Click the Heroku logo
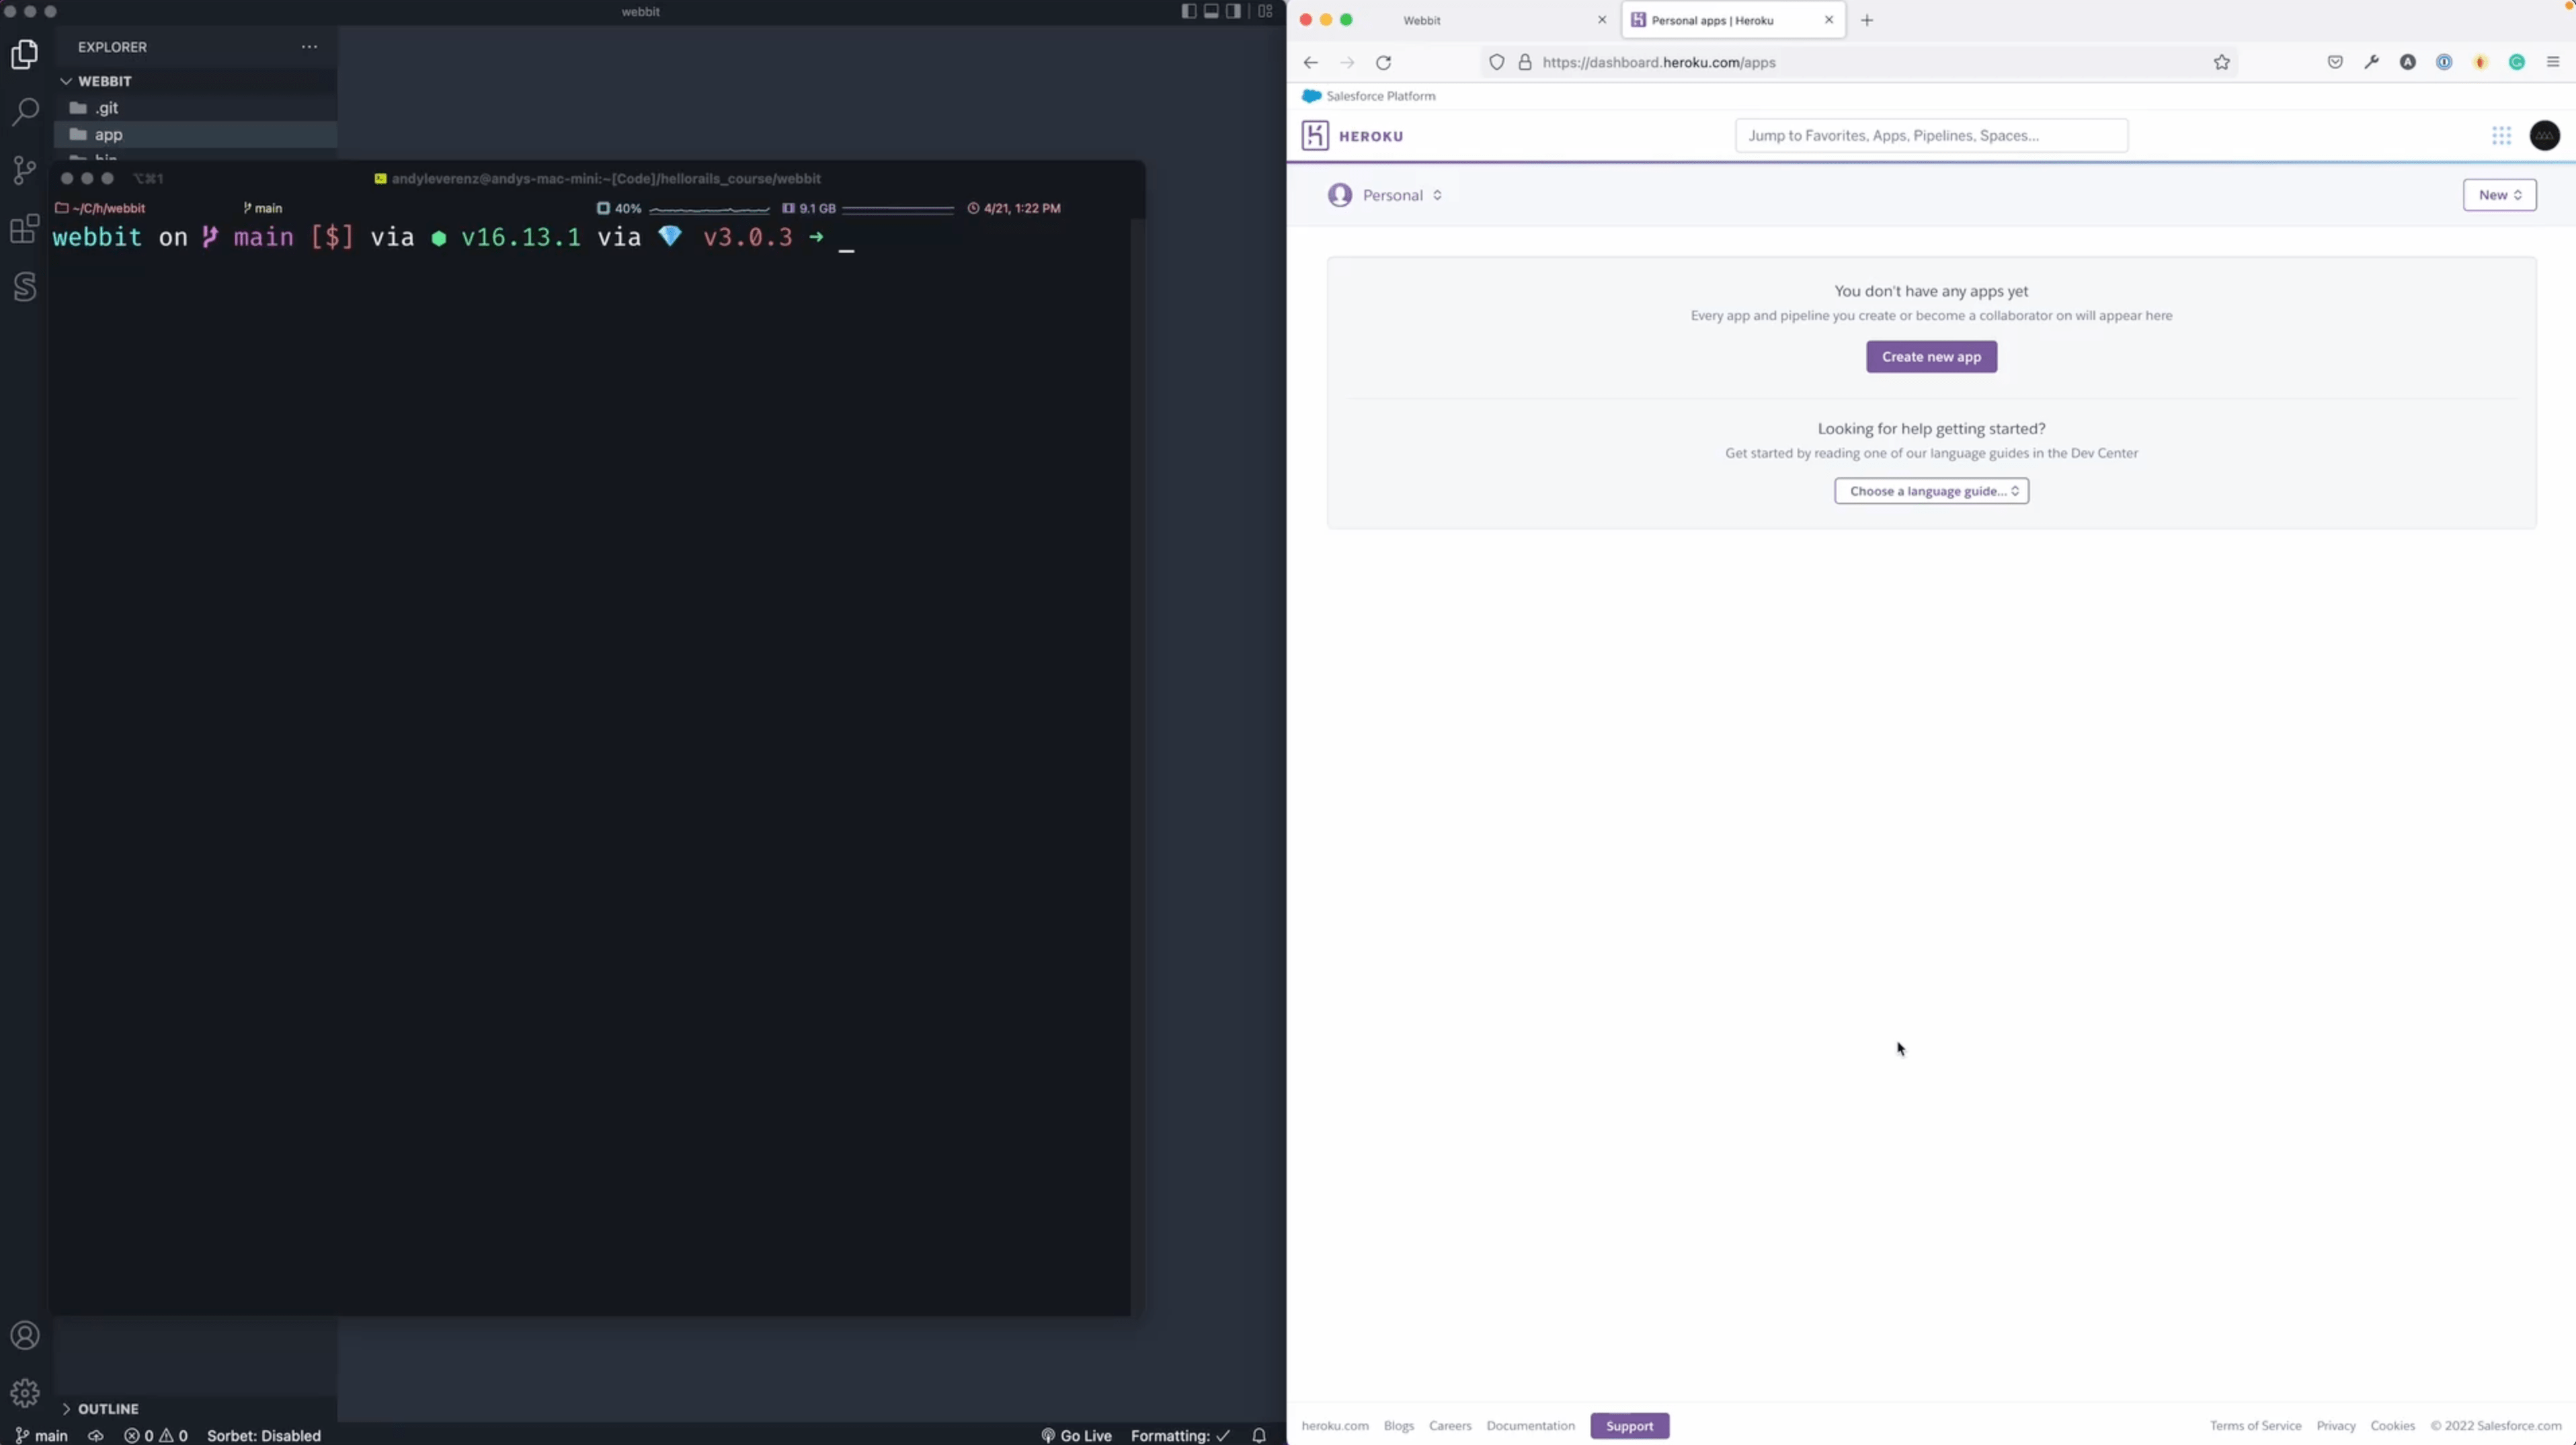This screenshot has width=2576, height=1445. 1352,136
